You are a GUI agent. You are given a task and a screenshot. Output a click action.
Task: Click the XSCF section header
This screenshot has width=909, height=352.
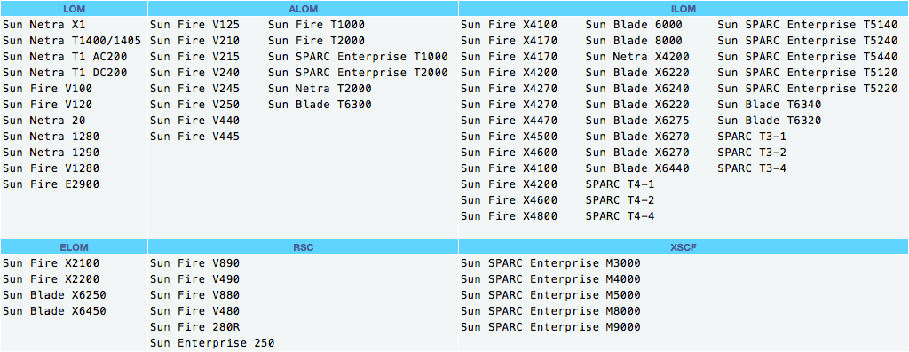[684, 247]
